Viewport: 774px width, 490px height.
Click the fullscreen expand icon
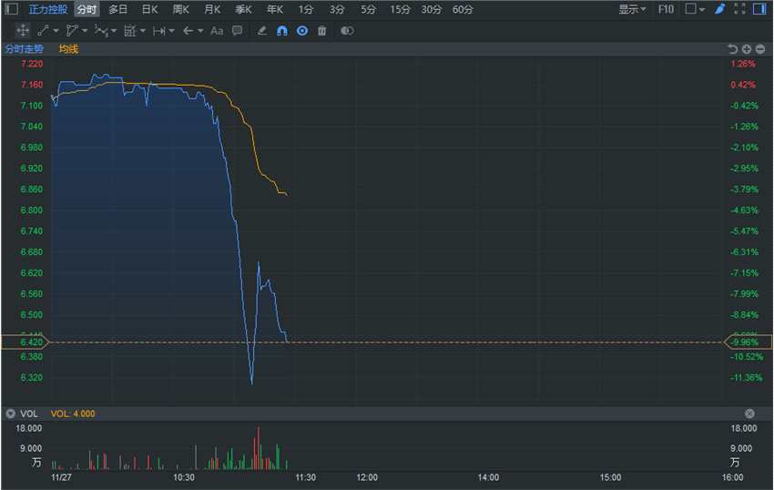[739, 9]
